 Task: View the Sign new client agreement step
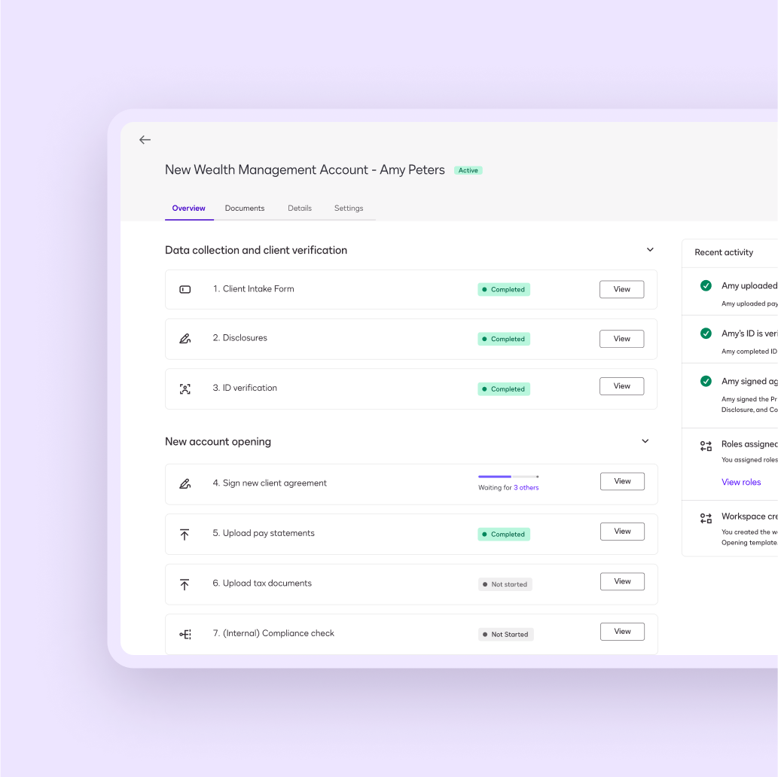[x=622, y=481]
